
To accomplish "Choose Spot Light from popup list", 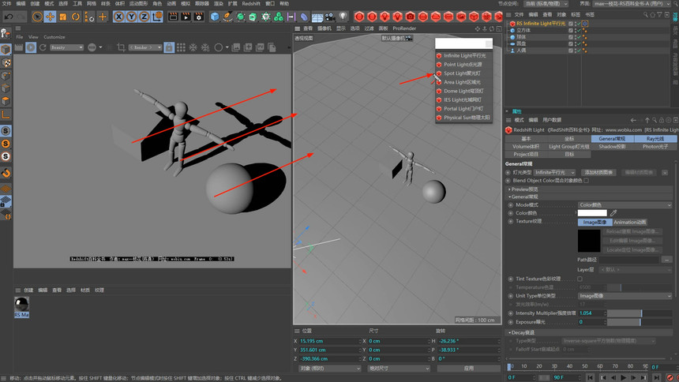I will tap(463, 73).
